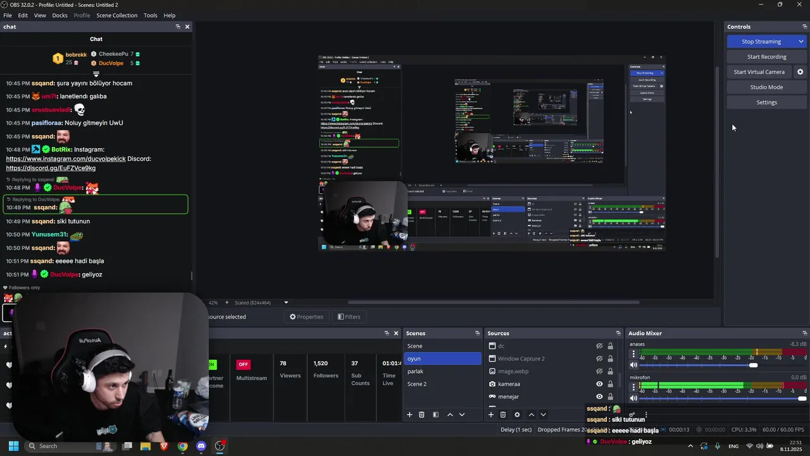
Task: Enter Studio Mode
Action: coord(766,87)
